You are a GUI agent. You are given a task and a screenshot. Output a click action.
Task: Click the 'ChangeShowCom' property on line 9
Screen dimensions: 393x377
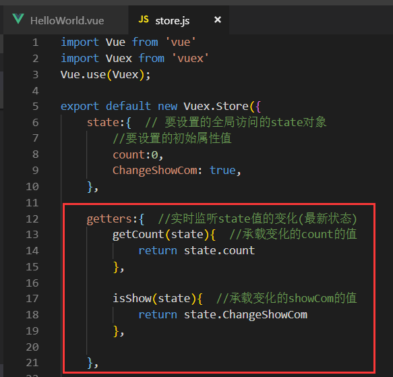point(154,171)
